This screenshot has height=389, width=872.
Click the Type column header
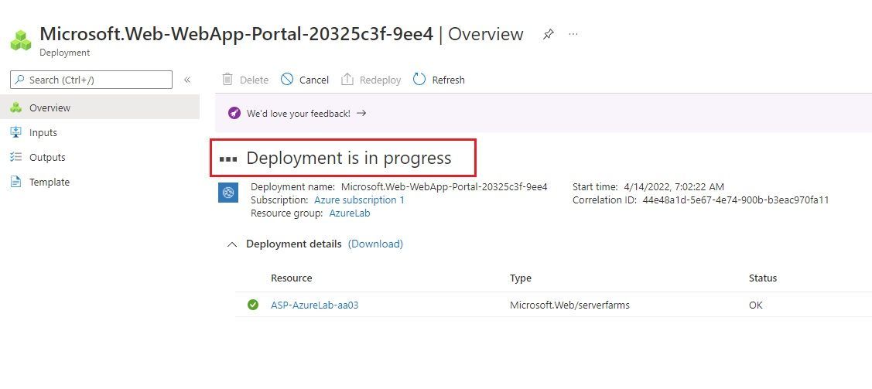pyautogui.click(x=521, y=278)
